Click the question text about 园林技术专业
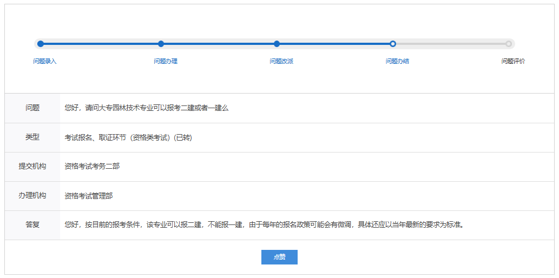Viewport: 559px width, 278px height. (x=146, y=108)
